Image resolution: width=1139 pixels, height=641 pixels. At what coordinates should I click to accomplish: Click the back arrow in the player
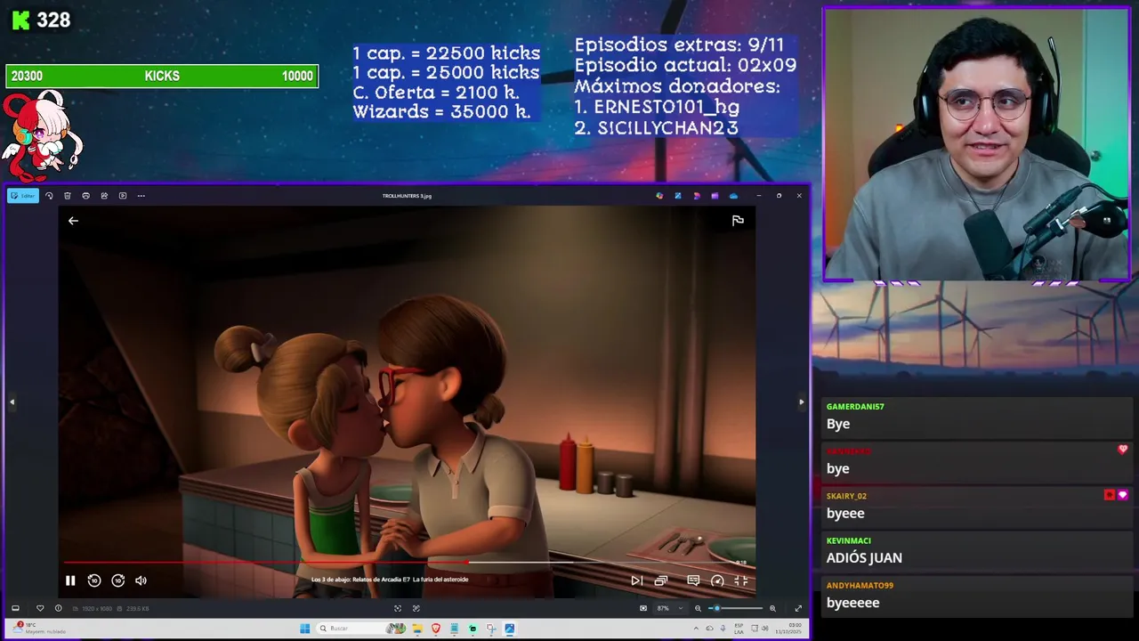73,221
